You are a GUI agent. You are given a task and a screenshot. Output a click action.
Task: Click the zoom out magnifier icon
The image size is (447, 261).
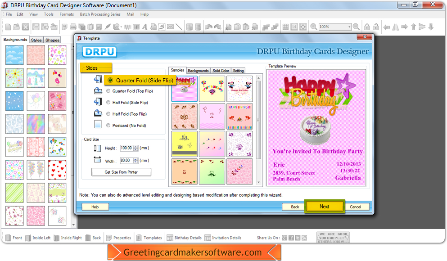point(356,27)
